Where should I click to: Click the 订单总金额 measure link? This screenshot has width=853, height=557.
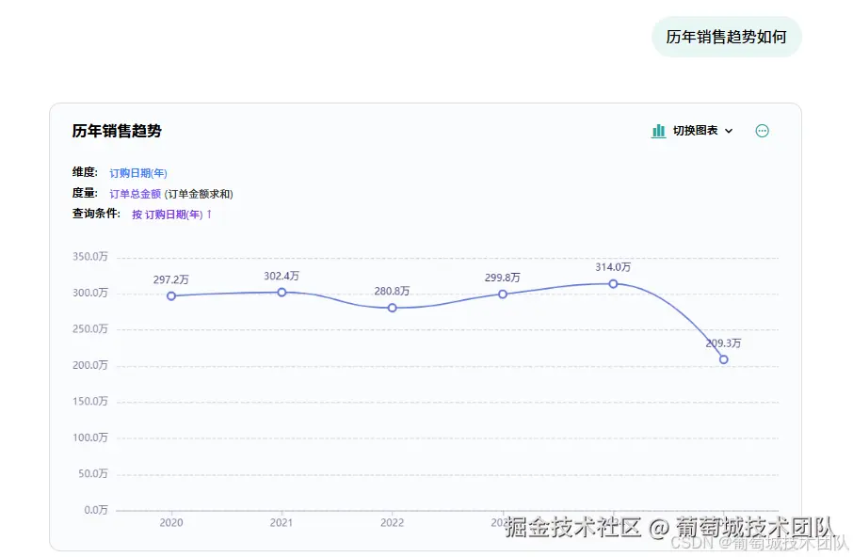(x=135, y=194)
